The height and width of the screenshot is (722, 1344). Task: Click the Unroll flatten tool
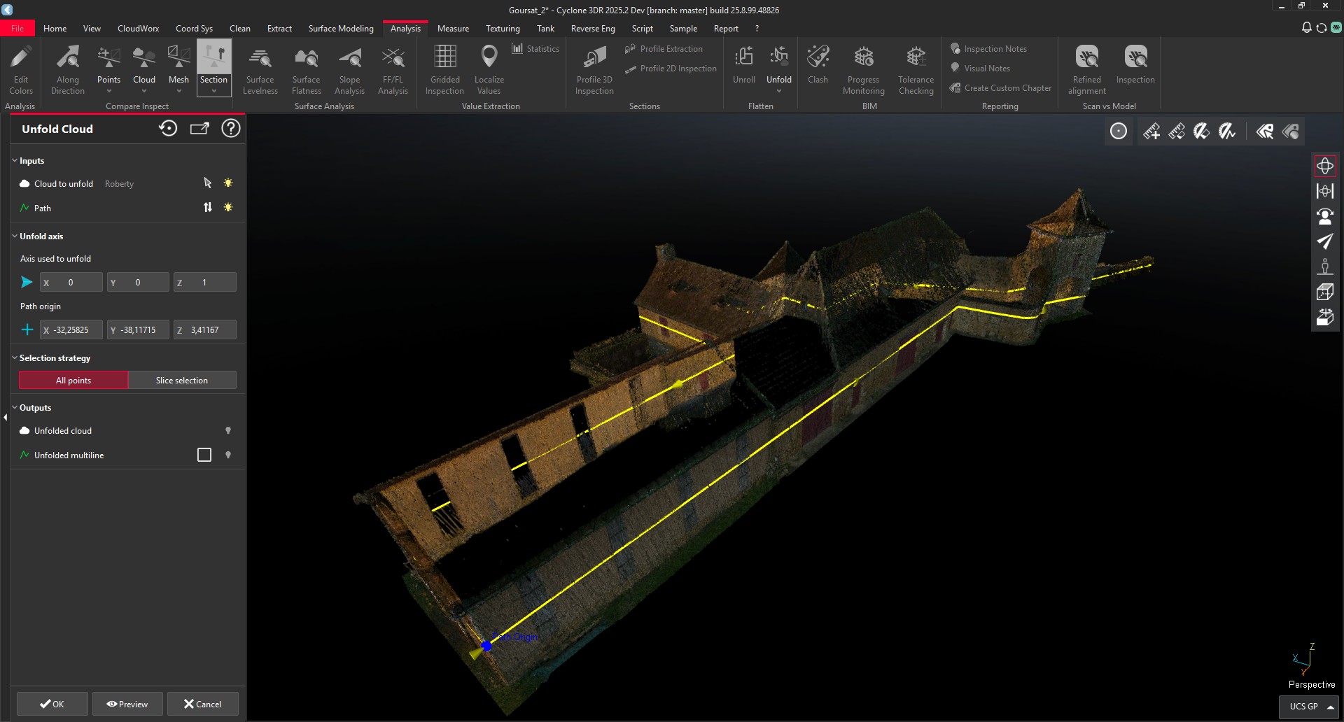point(743,64)
